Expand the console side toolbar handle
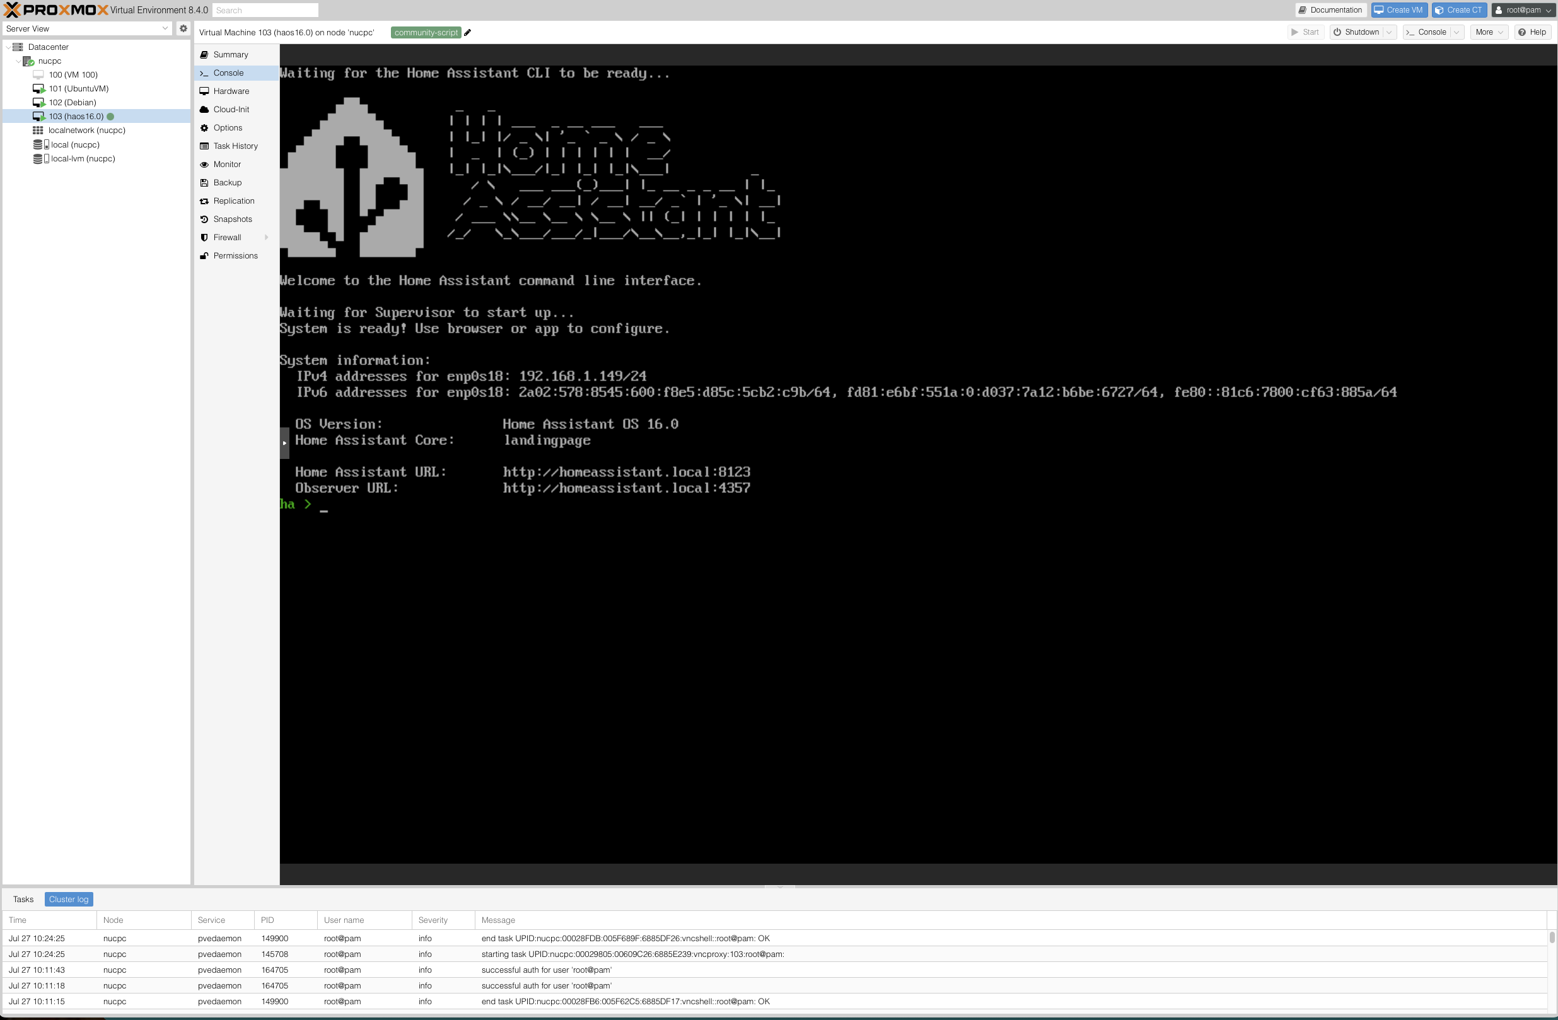The image size is (1558, 1020). 284,443
